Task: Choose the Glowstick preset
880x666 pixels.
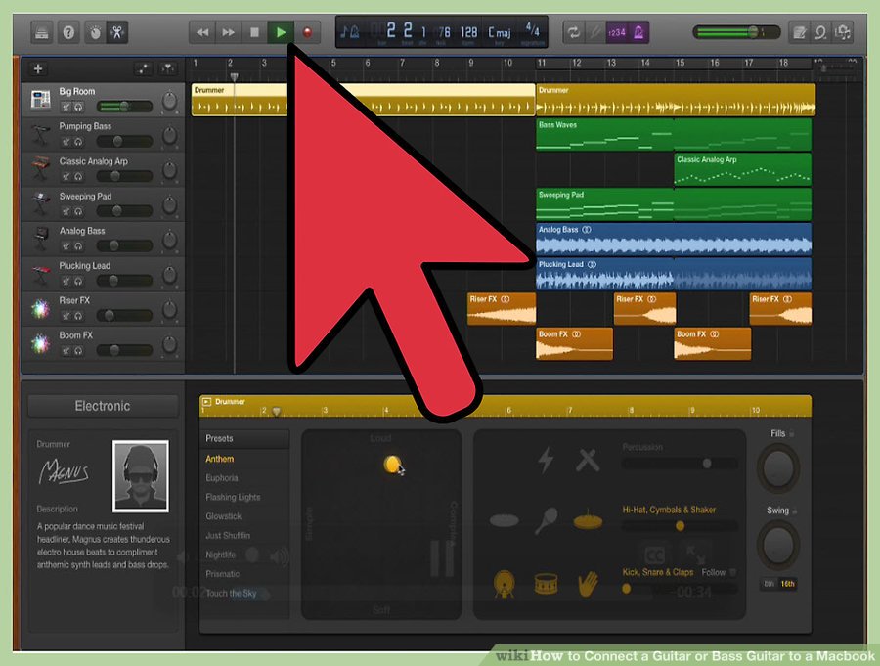Action: tap(223, 516)
